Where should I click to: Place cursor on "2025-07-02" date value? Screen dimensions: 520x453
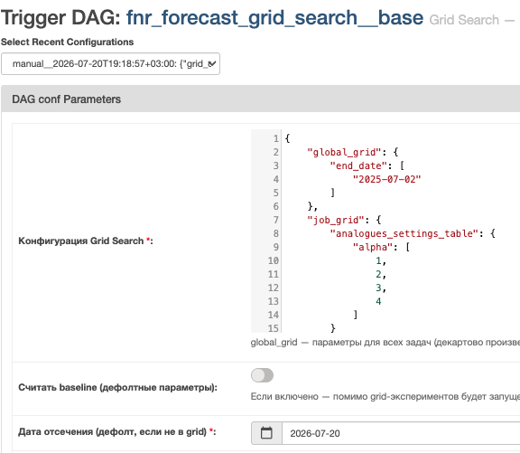(386, 179)
